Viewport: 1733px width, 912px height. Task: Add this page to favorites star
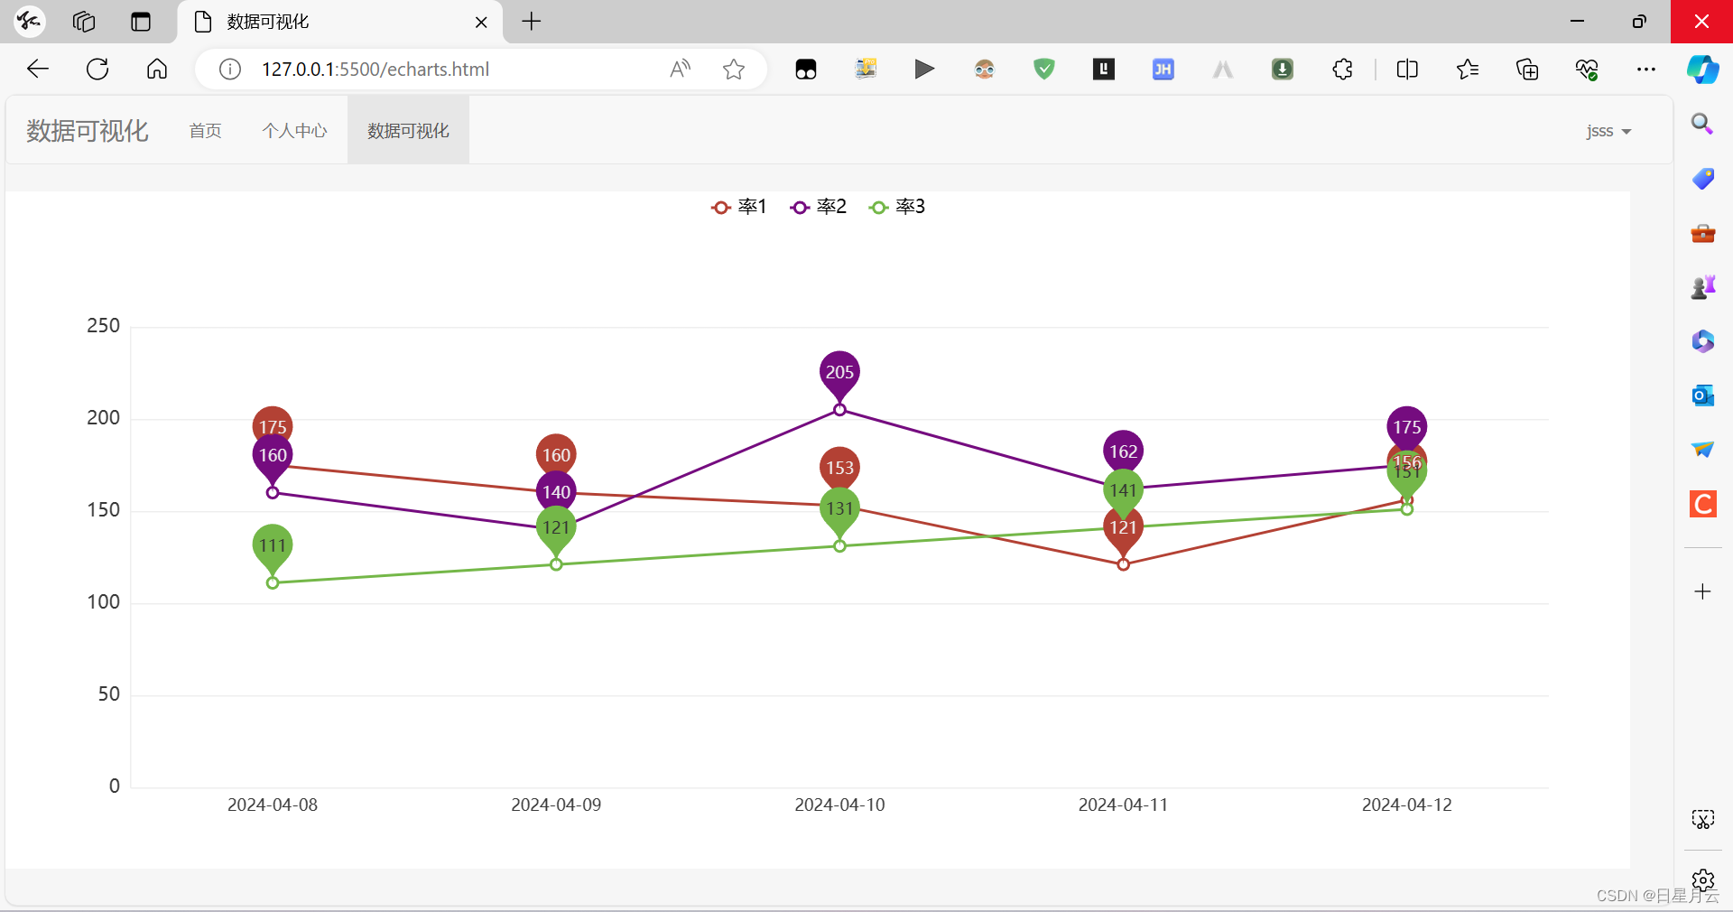coord(734,70)
